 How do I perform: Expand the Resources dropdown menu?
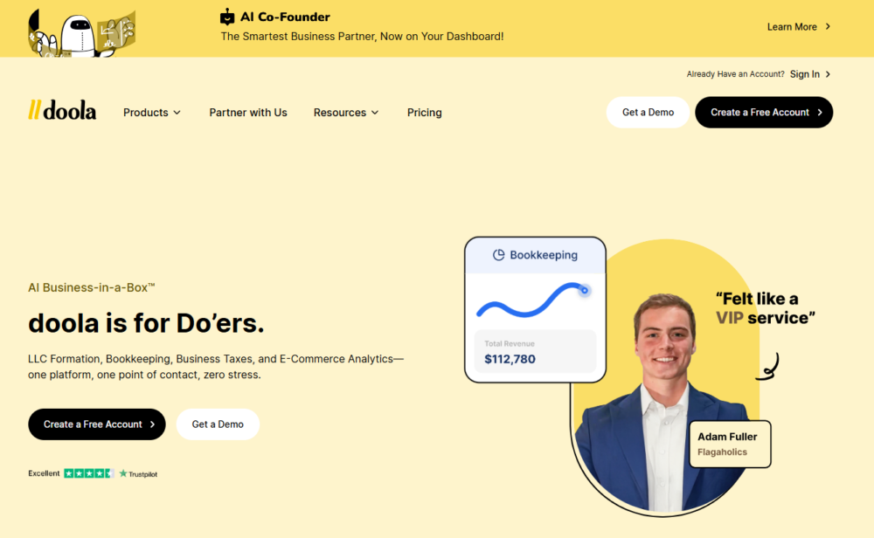pos(346,113)
